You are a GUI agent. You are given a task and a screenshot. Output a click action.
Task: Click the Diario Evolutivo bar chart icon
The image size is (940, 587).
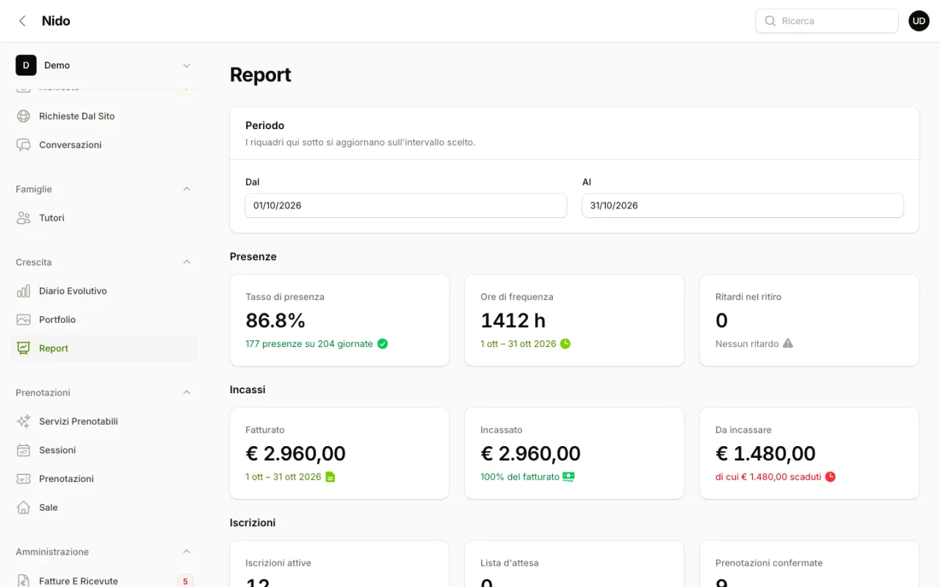coord(23,291)
